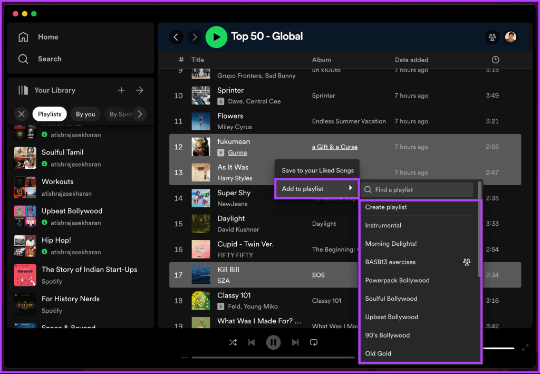The image size is (540, 374).
Task: Enable shuffle playback
Action: point(233,342)
